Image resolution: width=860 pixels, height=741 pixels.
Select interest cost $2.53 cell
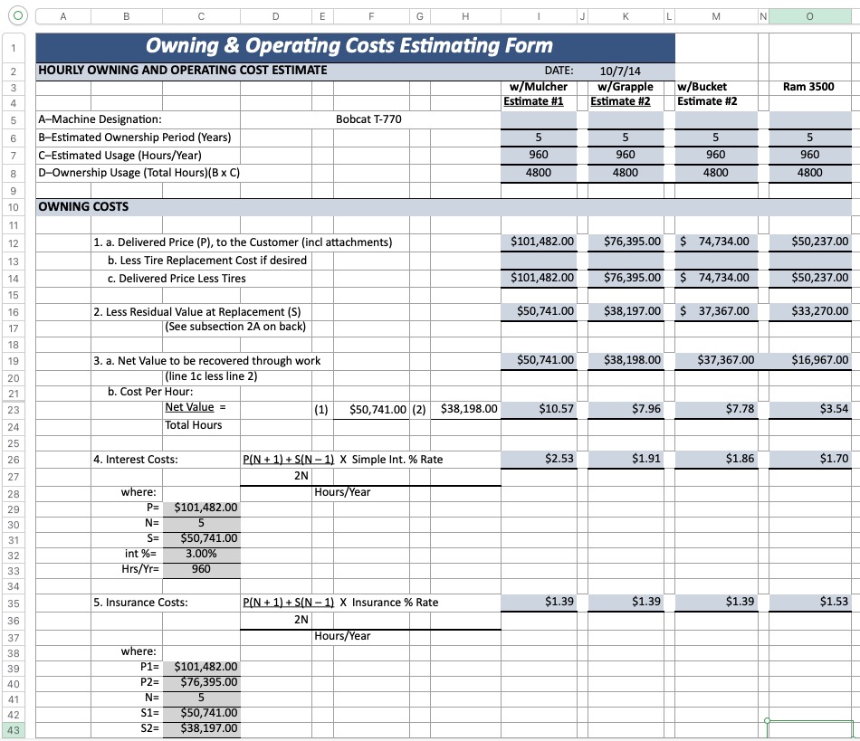(x=539, y=459)
